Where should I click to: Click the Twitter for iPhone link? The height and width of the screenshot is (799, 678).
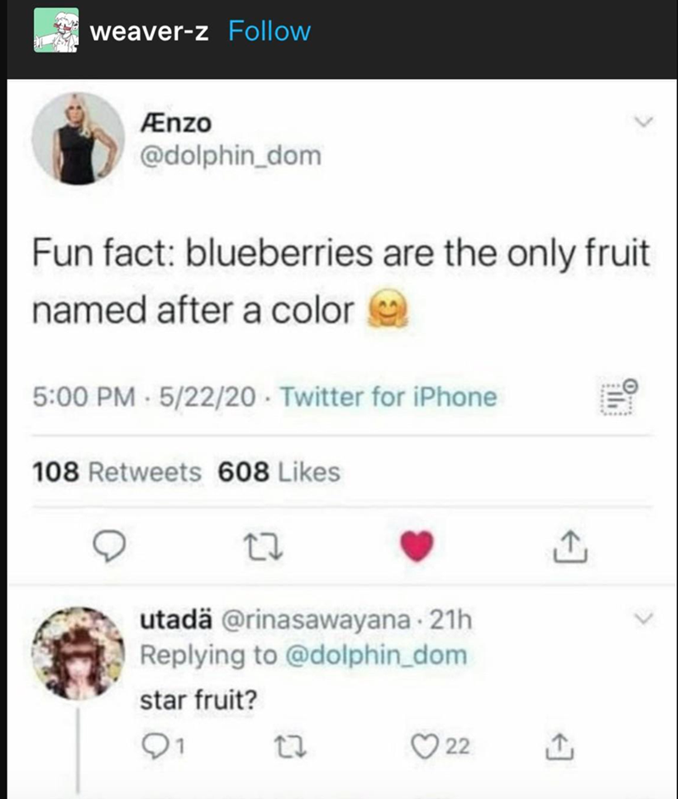tap(387, 396)
